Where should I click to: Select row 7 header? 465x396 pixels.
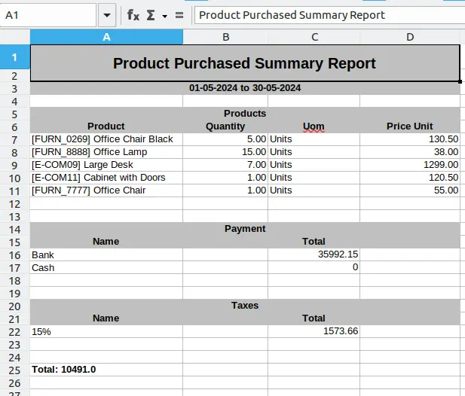pos(14,139)
